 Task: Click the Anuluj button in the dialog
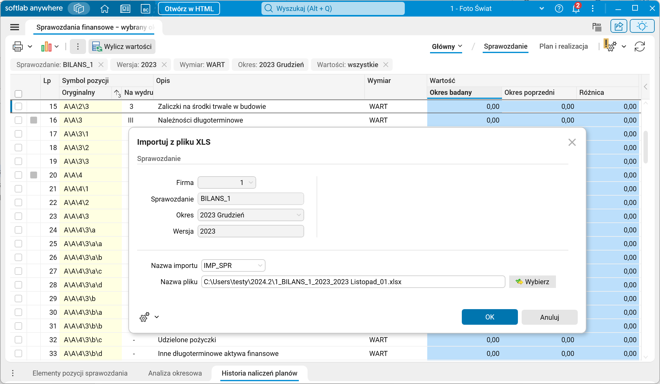(549, 317)
